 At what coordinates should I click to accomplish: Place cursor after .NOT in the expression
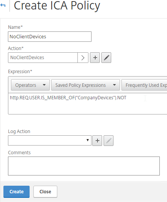point(127,98)
